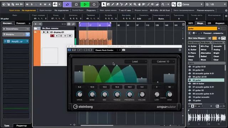
Task: Start playback with green Play button
Action: click(x=85, y=5)
